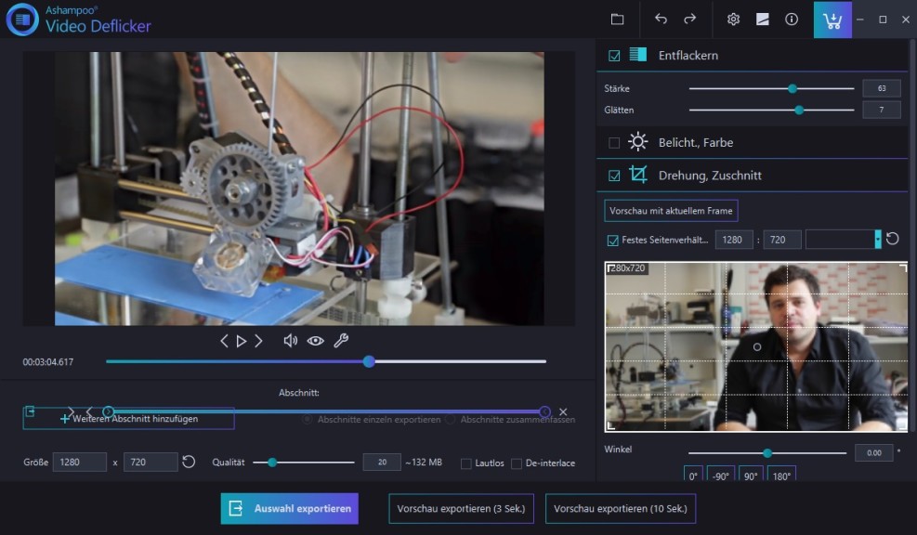Collapse the Drehung, Zuschnitt section
The width and height of the screenshot is (917, 535).
695,176
